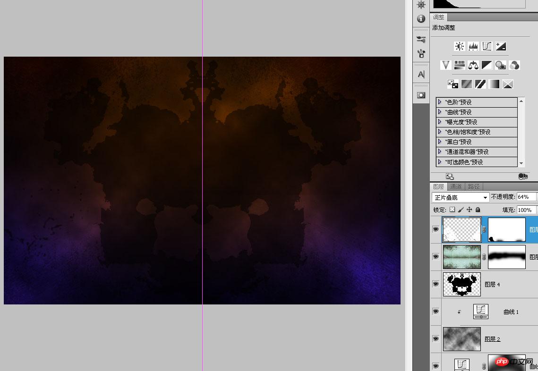538x371 pixels.
Task: Hide the 图层 4 layer
Action: tap(436, 284)
